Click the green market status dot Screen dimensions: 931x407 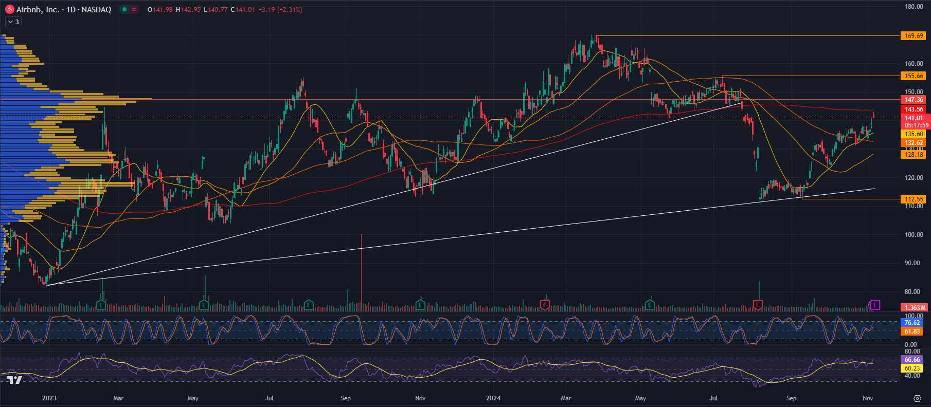(124, 9)
